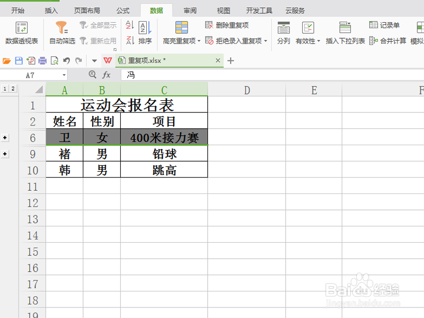This screenshot has width=424, height=318.
Task: Show outline level 2
Action: (x=13, y=89)
